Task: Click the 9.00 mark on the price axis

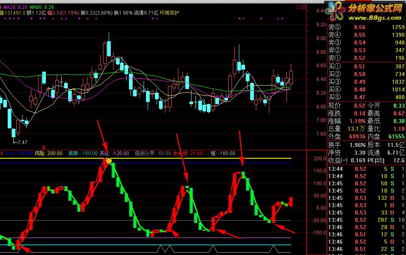Action: coord(321,38)
